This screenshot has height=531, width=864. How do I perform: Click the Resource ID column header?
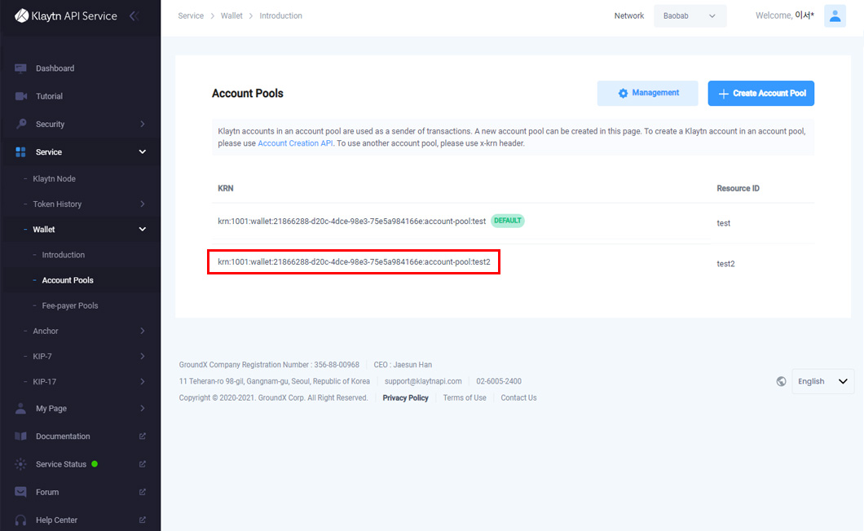pos(738,188)
